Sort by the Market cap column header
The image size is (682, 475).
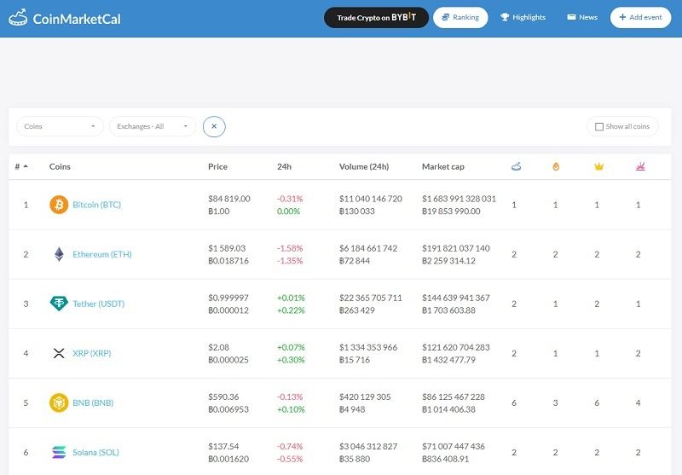[442, 166]
